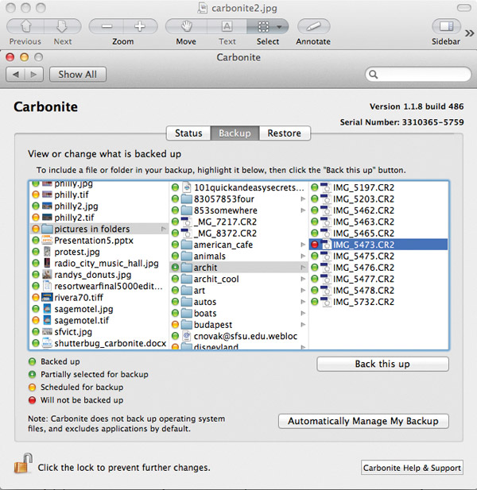The height and width of the screenshot is (490, 477).
Task: Expand the archit_cool folder arrow
Action: [x=303, y=279]
